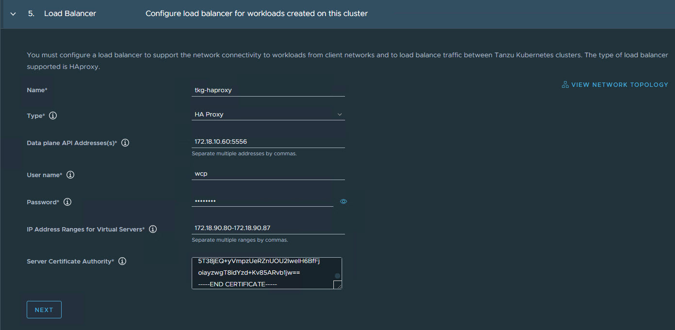Image resolution: width=675 pixels, height=330 pixels.
Task: Click the Name field containing tkg-haproxy
Action: [x=268, y=90]
